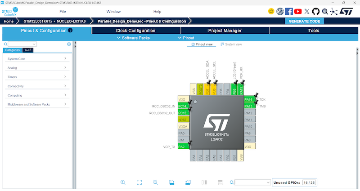Click the NRST pin on the chip
This screenshot has width=360, height=191.
tap(184, 120)
